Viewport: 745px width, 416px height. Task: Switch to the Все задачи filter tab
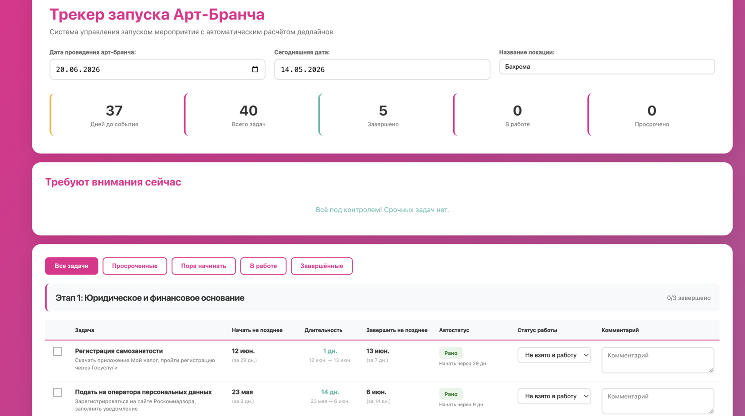pos(71,266)
